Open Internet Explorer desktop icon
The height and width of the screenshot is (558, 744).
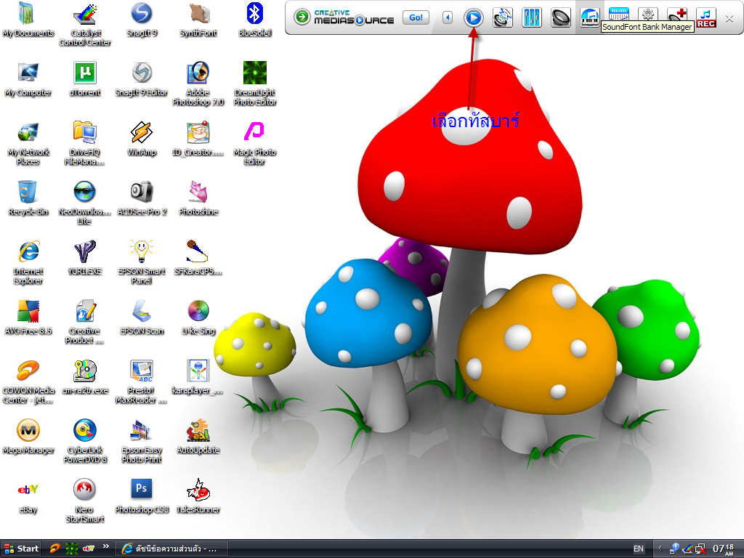(28, 263)
